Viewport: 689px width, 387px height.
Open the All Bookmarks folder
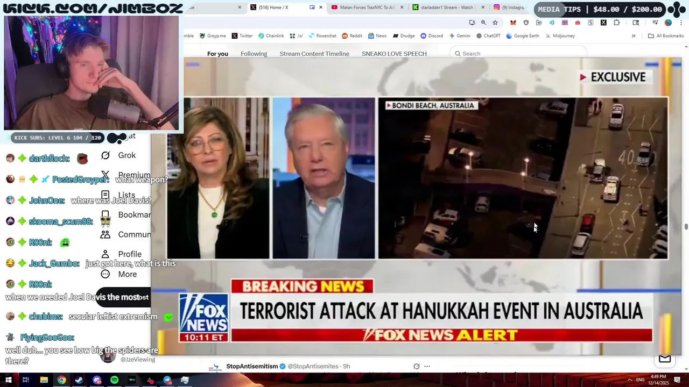pos(666,36)
